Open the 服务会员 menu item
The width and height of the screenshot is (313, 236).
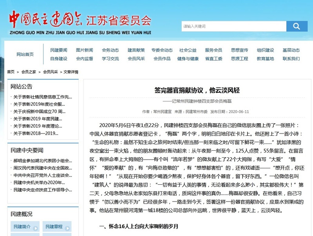[213, 50]
